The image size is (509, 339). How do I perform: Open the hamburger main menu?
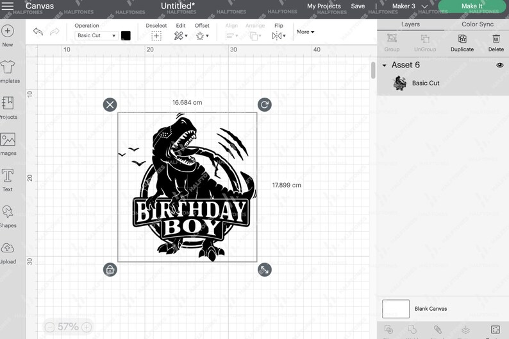click(8, 6)
